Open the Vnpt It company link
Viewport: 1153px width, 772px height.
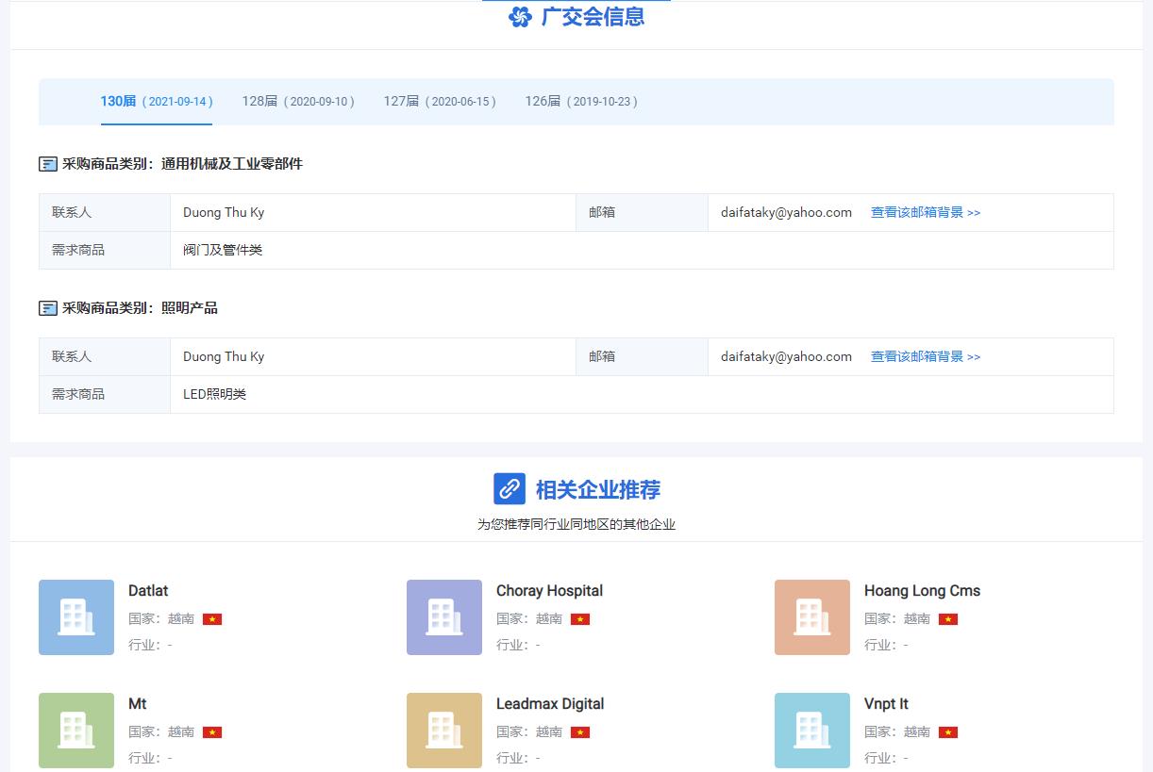click(886, 704)
